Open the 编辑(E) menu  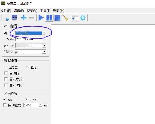[x=19, y=11]
